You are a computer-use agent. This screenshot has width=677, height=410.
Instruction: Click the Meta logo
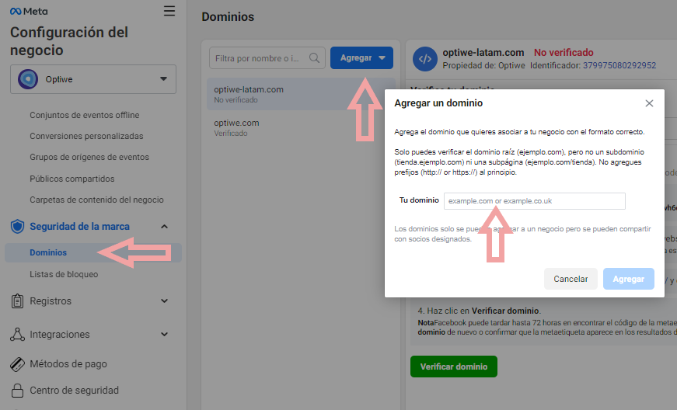28,12
